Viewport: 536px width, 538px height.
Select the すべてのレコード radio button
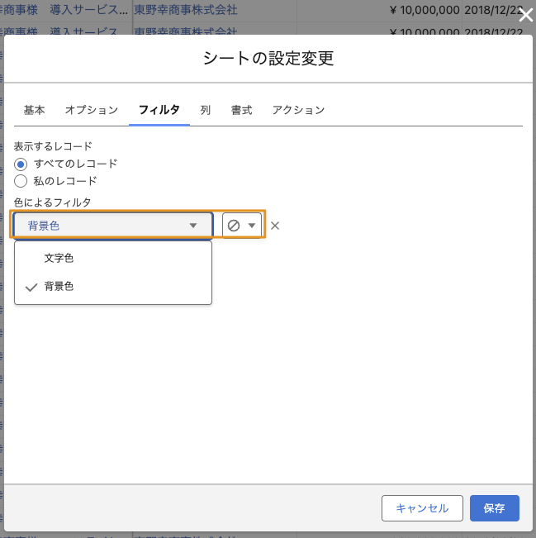[21, 164]
